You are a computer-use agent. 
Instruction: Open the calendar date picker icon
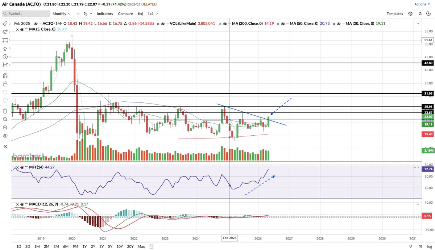(152, 246)
